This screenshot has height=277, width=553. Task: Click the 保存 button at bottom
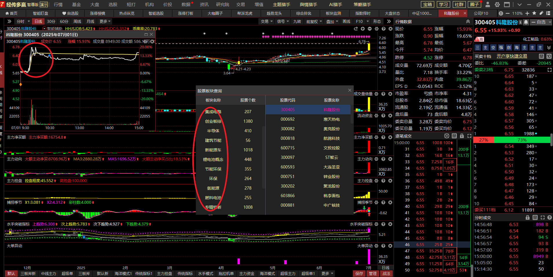pyautogui.click(x=359, y=274)
